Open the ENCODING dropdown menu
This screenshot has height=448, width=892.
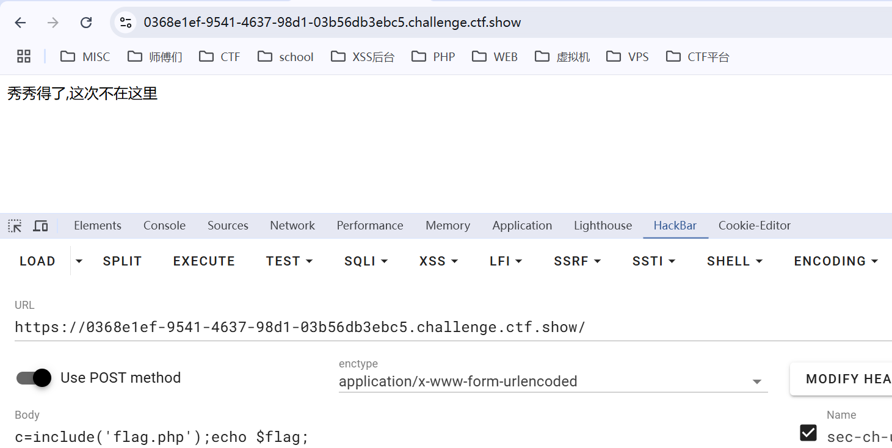836,261
